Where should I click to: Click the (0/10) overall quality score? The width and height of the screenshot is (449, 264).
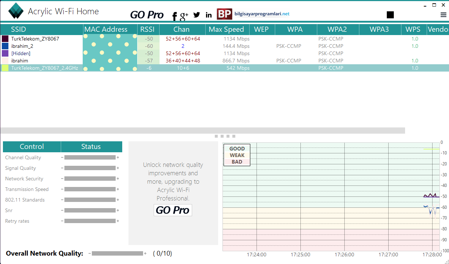tap(162, 253)
